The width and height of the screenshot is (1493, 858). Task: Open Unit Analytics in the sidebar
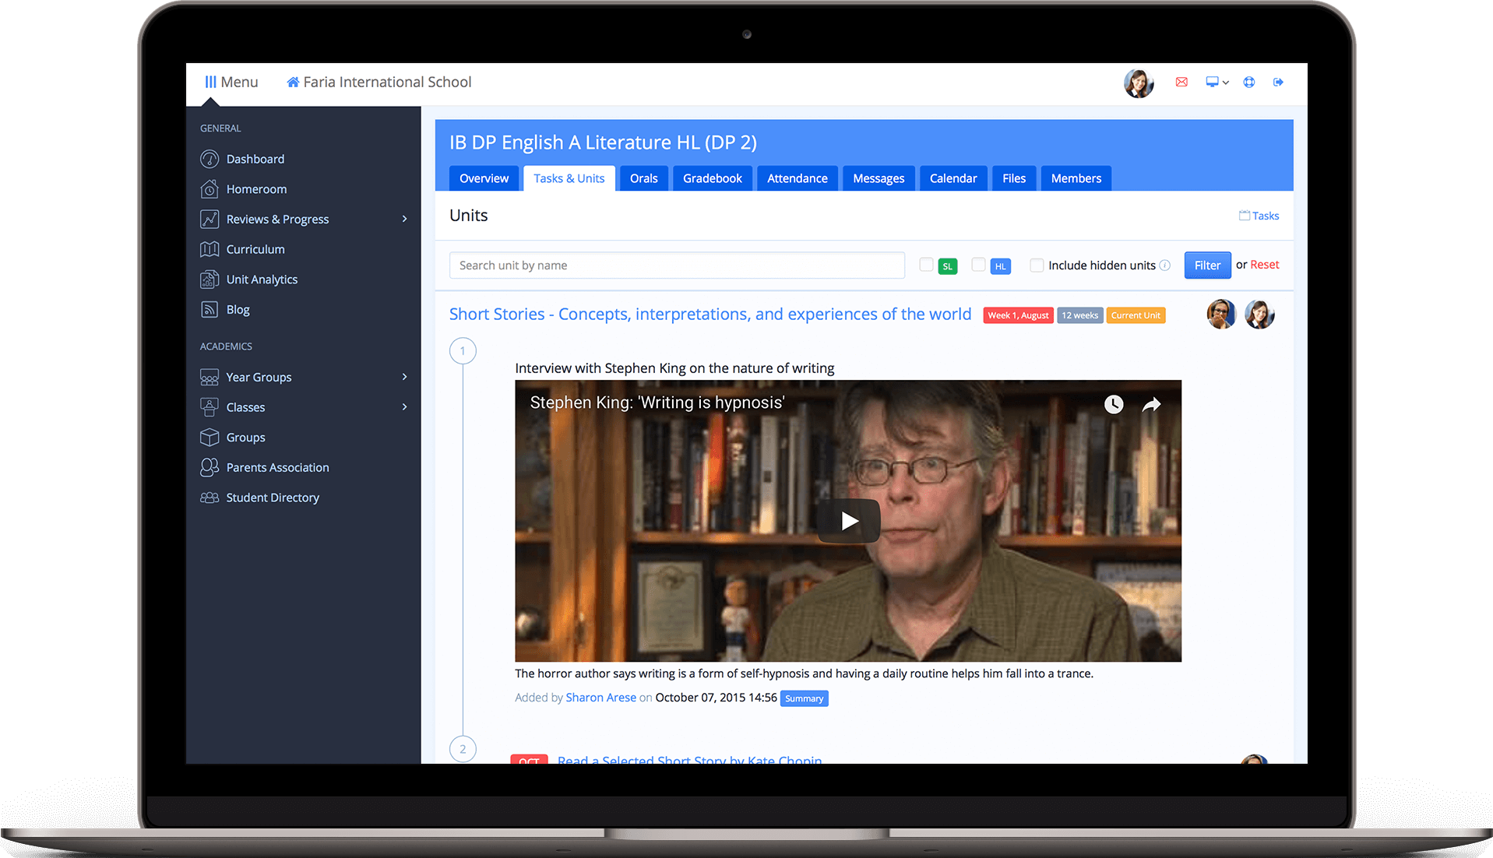(262, 280)
